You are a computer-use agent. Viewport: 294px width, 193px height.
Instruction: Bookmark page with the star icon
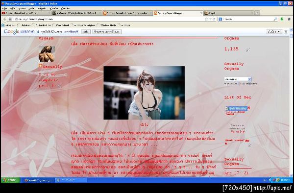[x=206, y=19]
